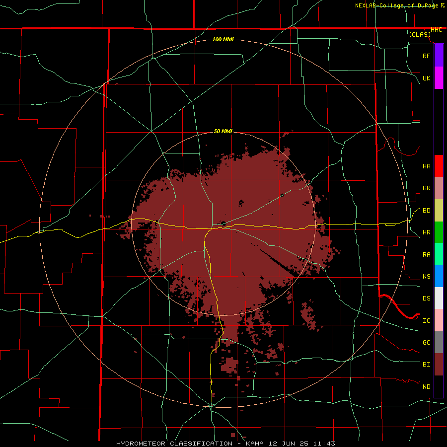Select the GR legend label
Image resolution: width=447 pixels, height=447 pixels.
point(426,188)
